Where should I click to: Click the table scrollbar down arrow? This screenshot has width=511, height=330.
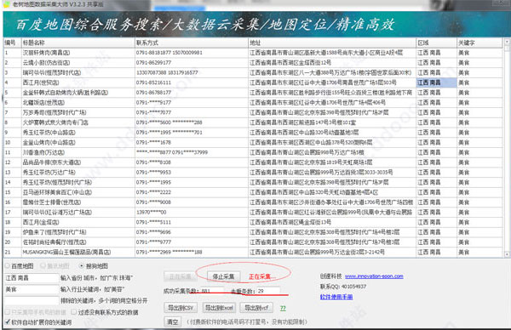point(507,254)
